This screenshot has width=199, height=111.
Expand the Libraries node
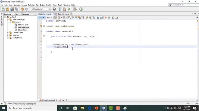pos(8,35)
